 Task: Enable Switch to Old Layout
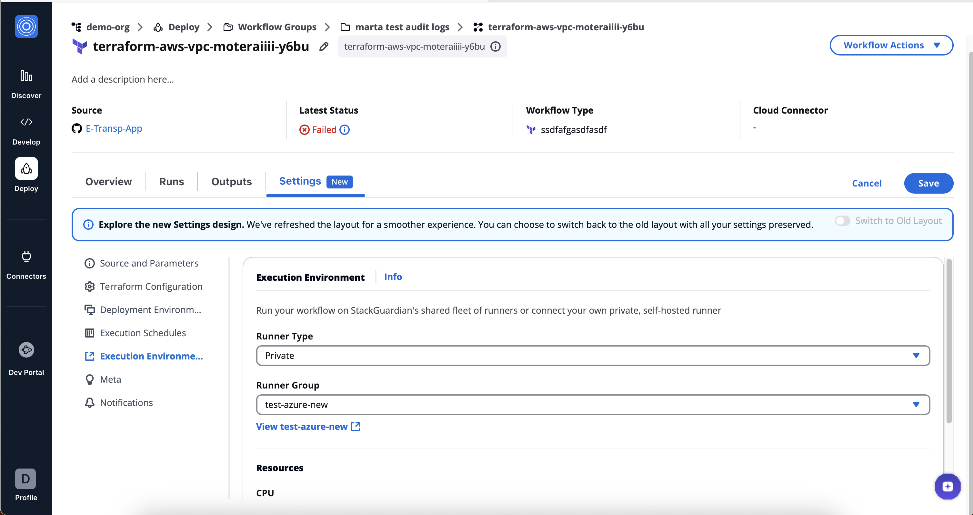pos(843,221)
